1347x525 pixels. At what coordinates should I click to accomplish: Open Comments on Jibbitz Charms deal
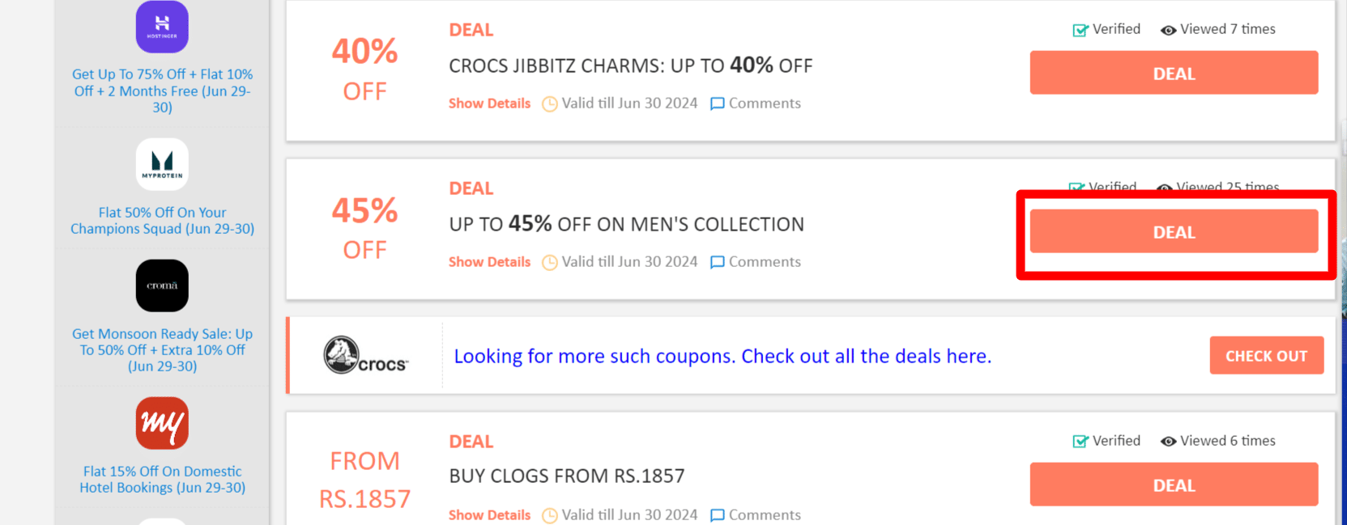pos(755,104)
